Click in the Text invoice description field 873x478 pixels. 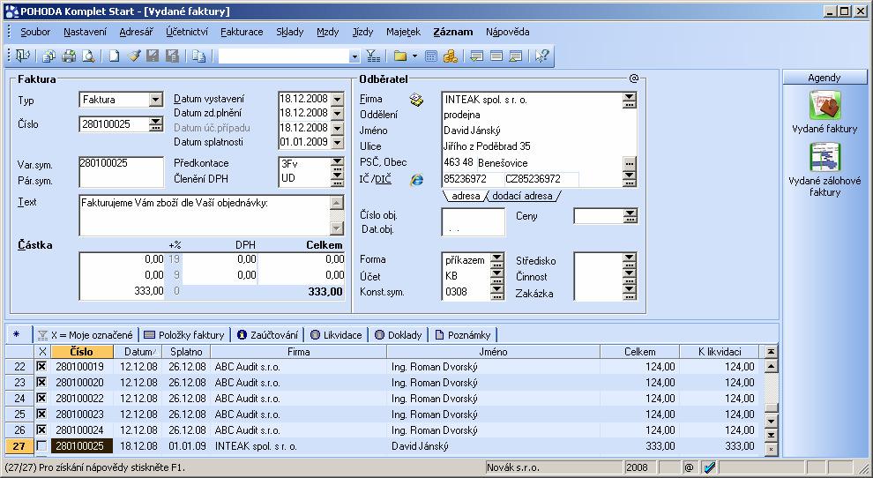[x=205, y=215]
